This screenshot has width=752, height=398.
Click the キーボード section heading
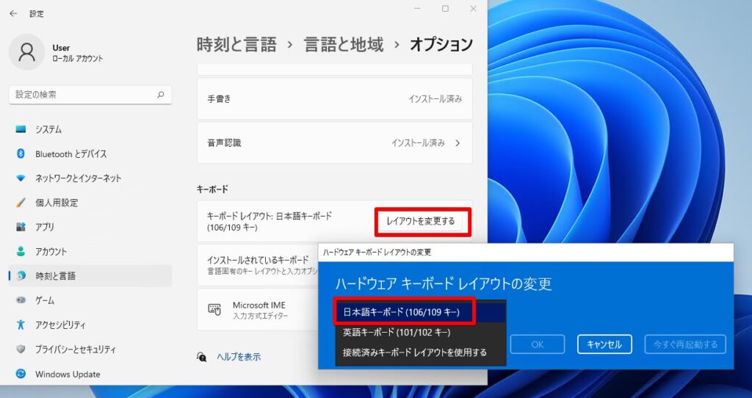click(212, 189)
